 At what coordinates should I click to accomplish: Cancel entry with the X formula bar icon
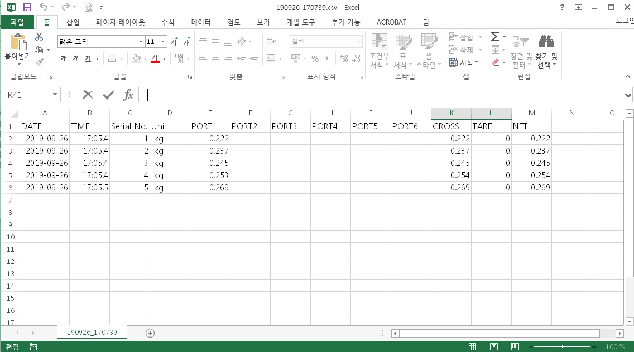coord(88,95)
